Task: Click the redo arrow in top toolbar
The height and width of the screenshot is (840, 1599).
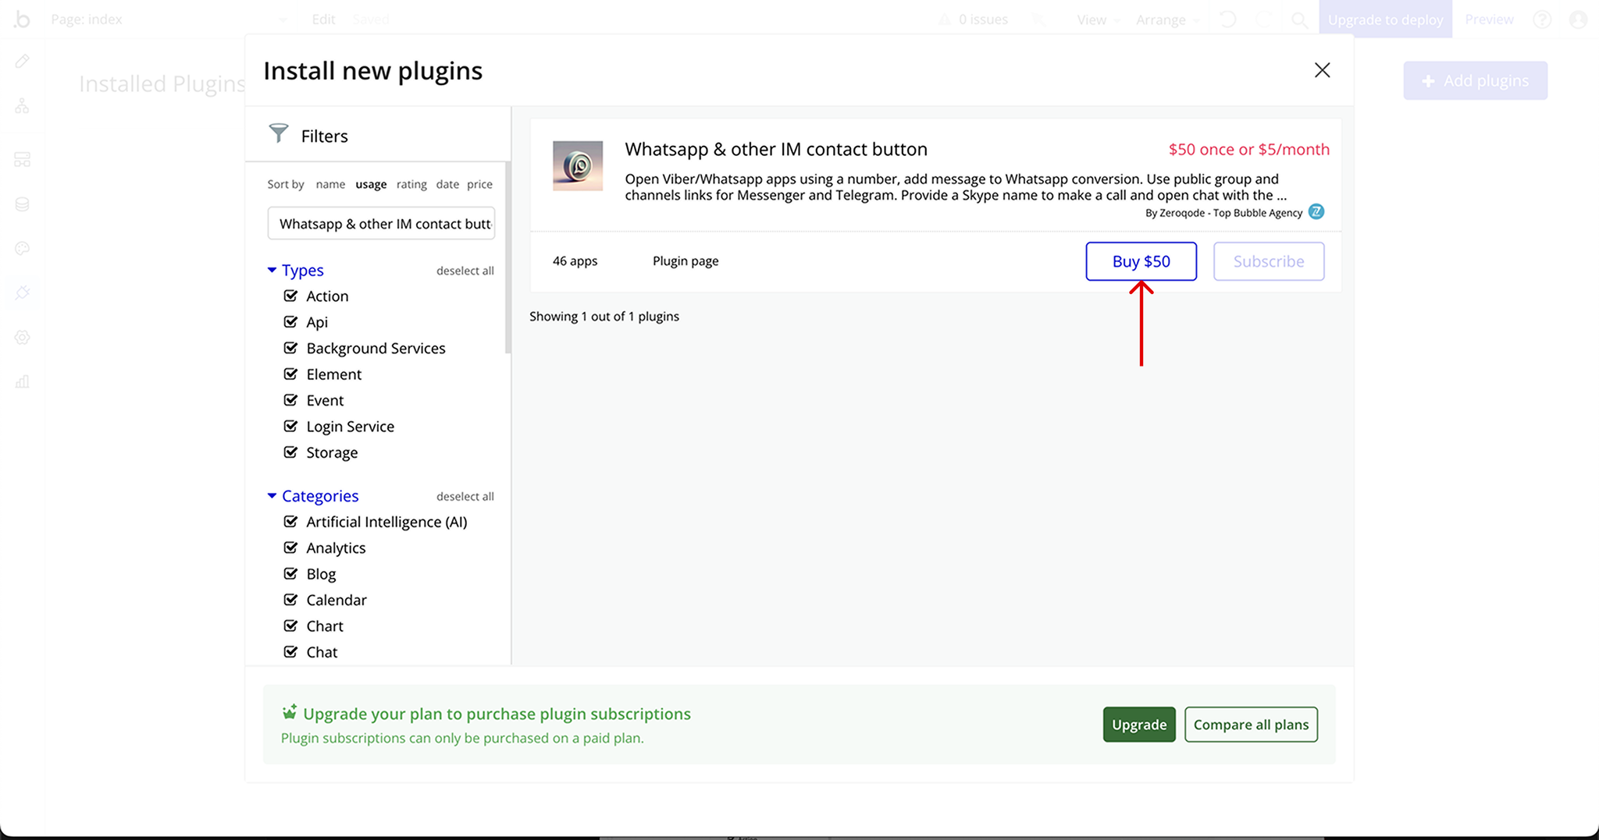Action: tap(1263, 19)
